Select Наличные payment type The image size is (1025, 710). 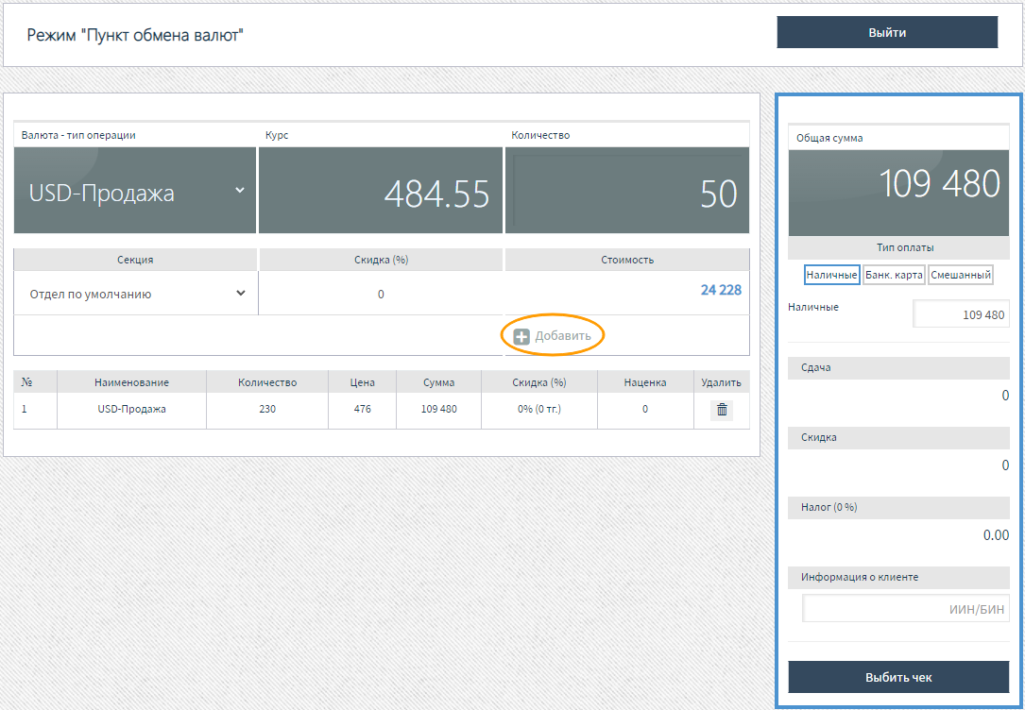[831, 275]
